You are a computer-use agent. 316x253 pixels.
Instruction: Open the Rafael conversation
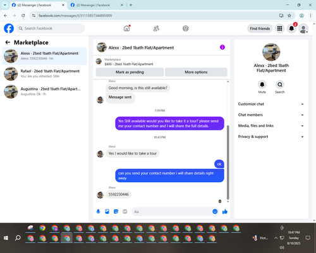(x=44, y=74)
